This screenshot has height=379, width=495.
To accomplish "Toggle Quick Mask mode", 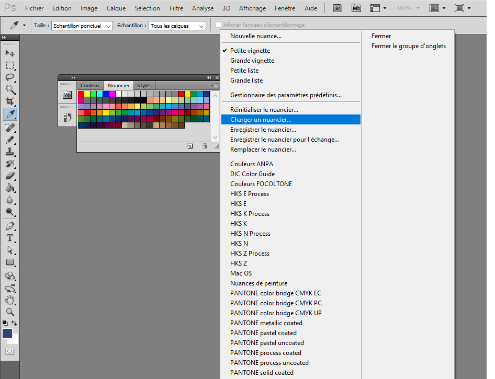I will [x=10, y=351].
